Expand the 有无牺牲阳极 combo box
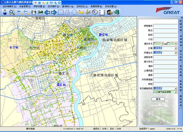The width and height of the screenshot is (183, 132). click(176, 88)
